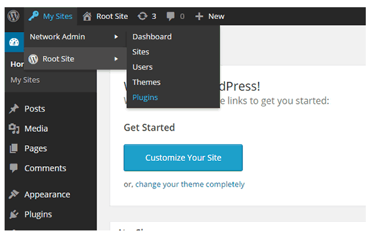This screenshot has width=373, height=237.
Task: Click the plus icon beside New
Action: pyautogui.click(x=199, y=16)
